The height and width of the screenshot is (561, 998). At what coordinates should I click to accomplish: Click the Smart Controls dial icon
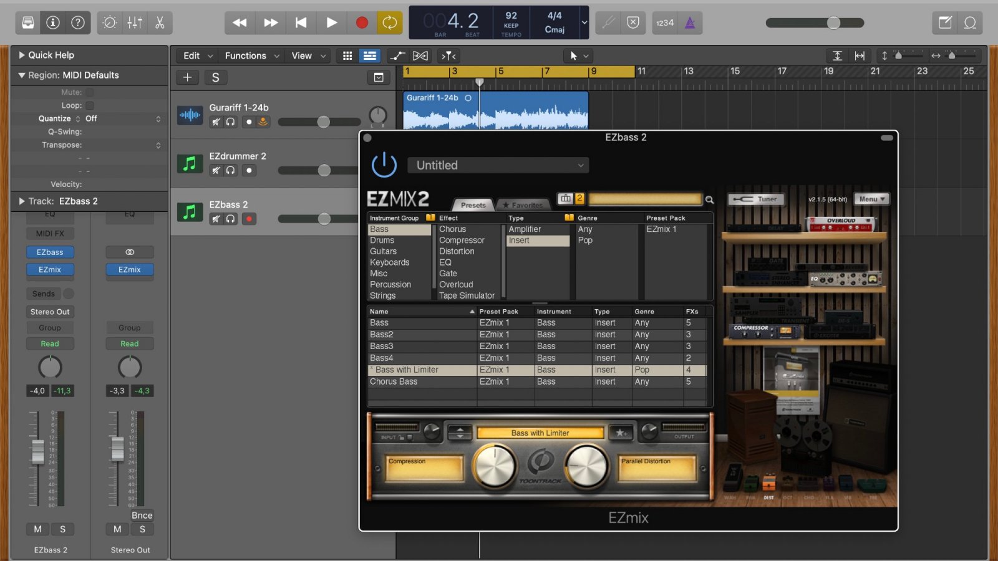[110, 23]
